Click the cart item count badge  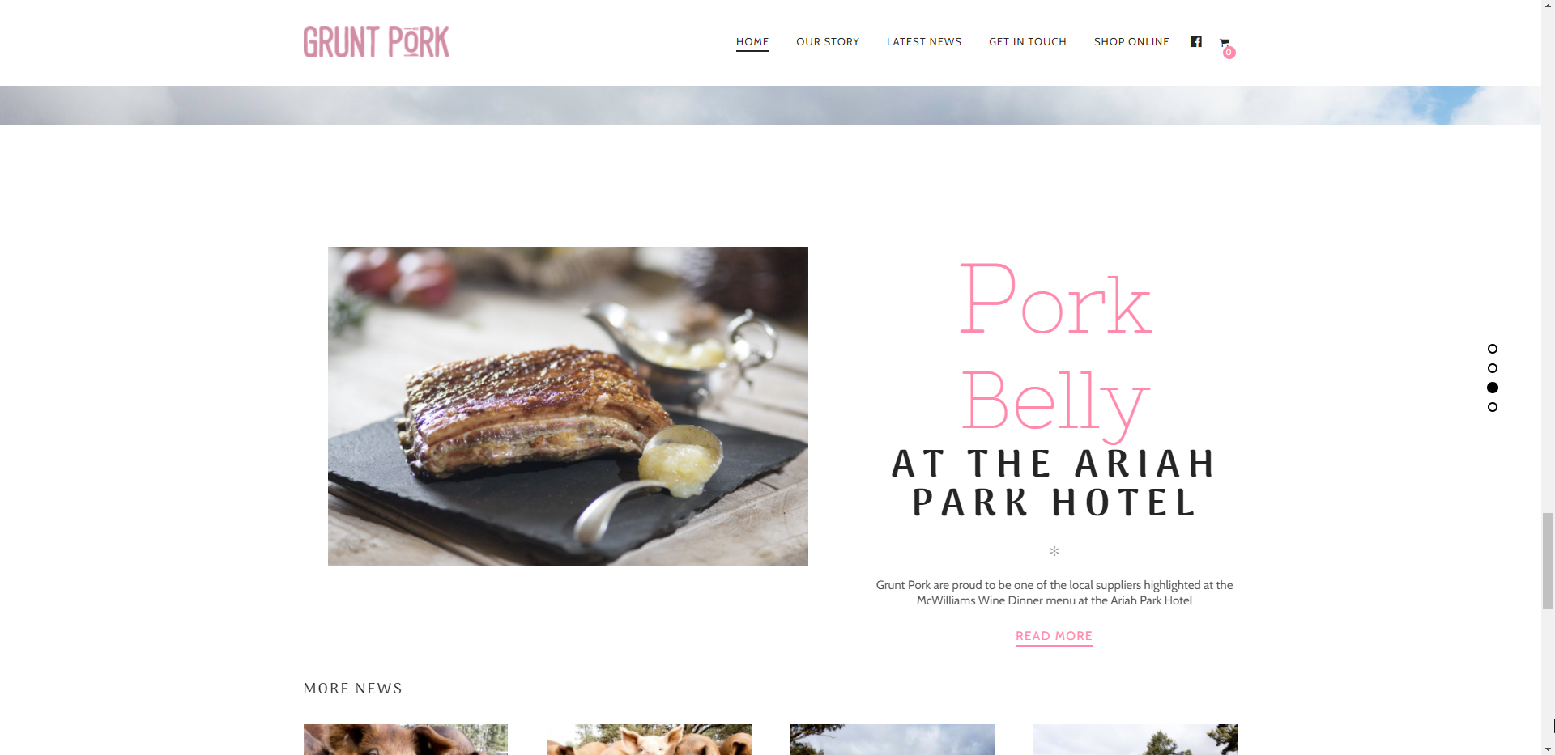tap(1229, 53)
